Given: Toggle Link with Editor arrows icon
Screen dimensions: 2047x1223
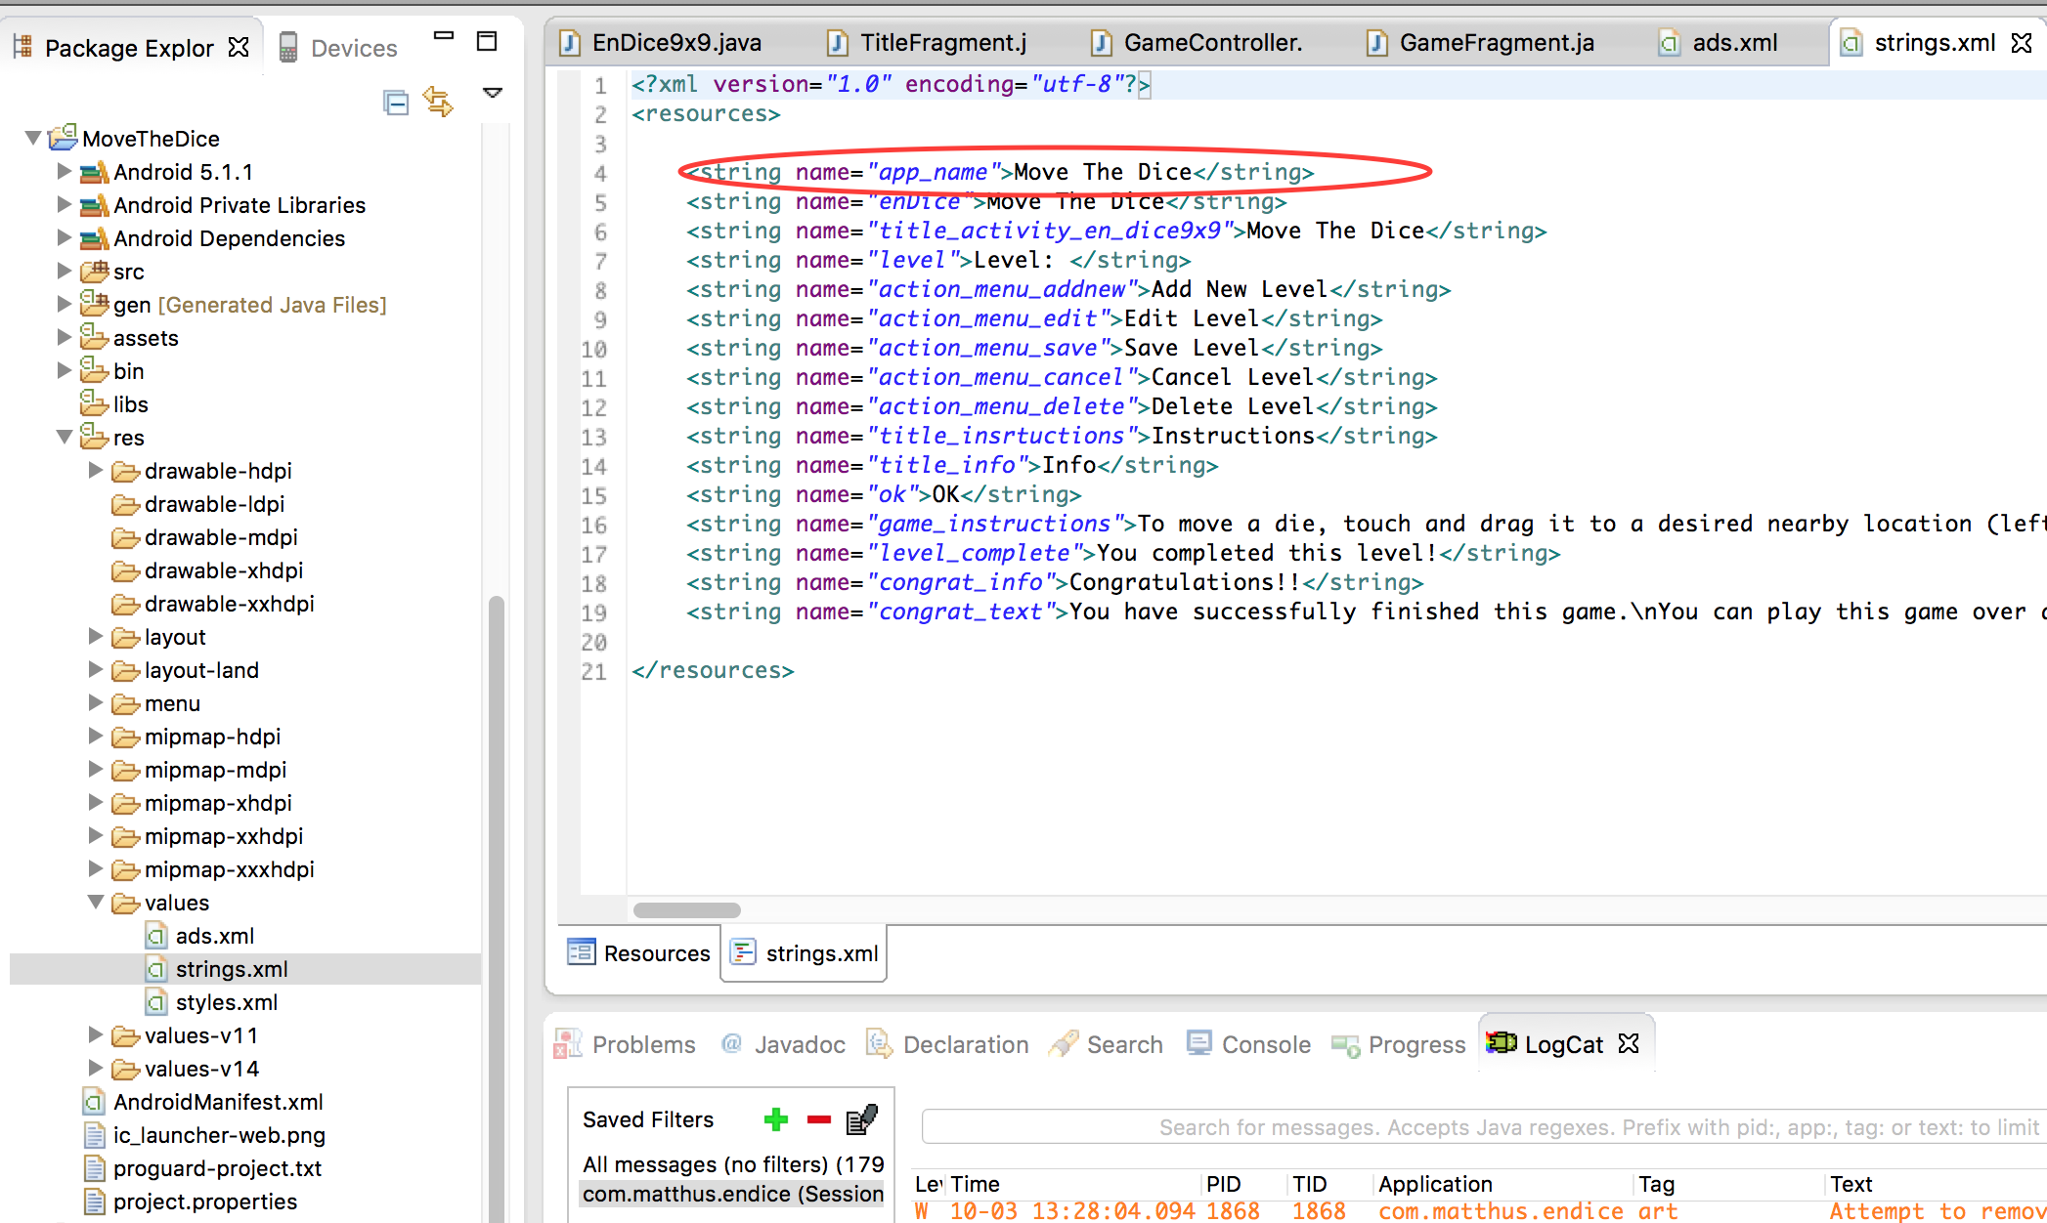Looking at the screenshot, I should pyautogui.click(x=438, y=101).
